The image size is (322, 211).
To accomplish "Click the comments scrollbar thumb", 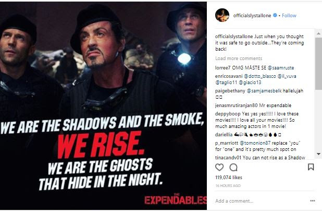I will click(318, 64).
